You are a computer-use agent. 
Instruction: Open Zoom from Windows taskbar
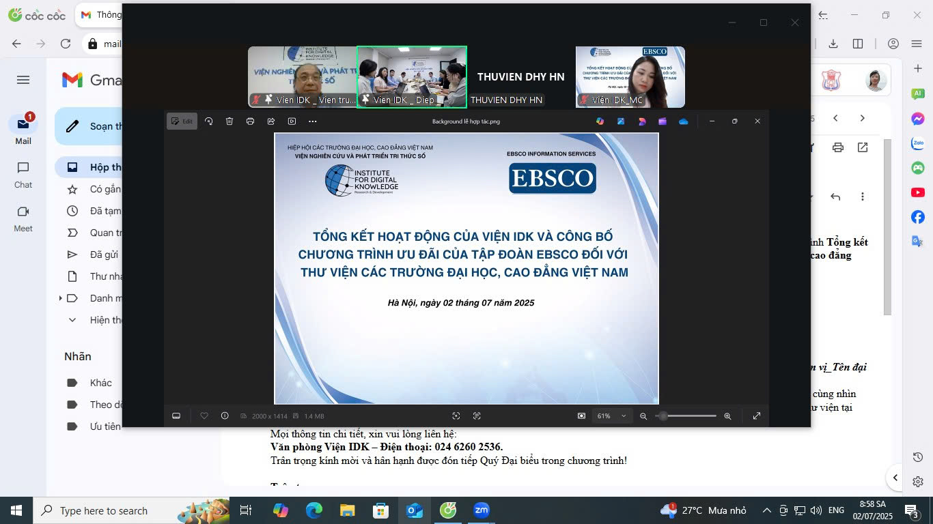click(481, 510)
